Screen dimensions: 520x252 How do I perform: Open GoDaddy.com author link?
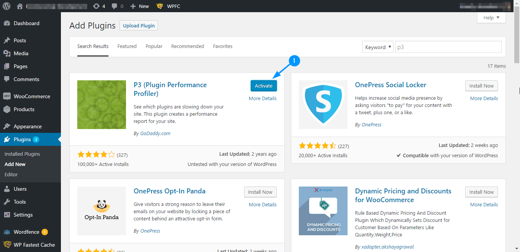click(155, 134)
